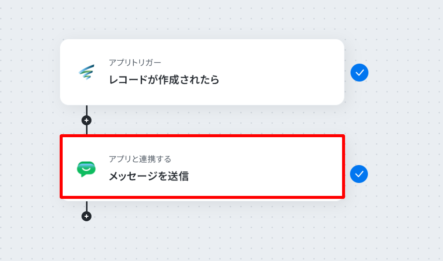Image resolution: width=443 pixels, height=261 pixels.
Task: Click empty right area inside the trigger card
Action: 282,72
